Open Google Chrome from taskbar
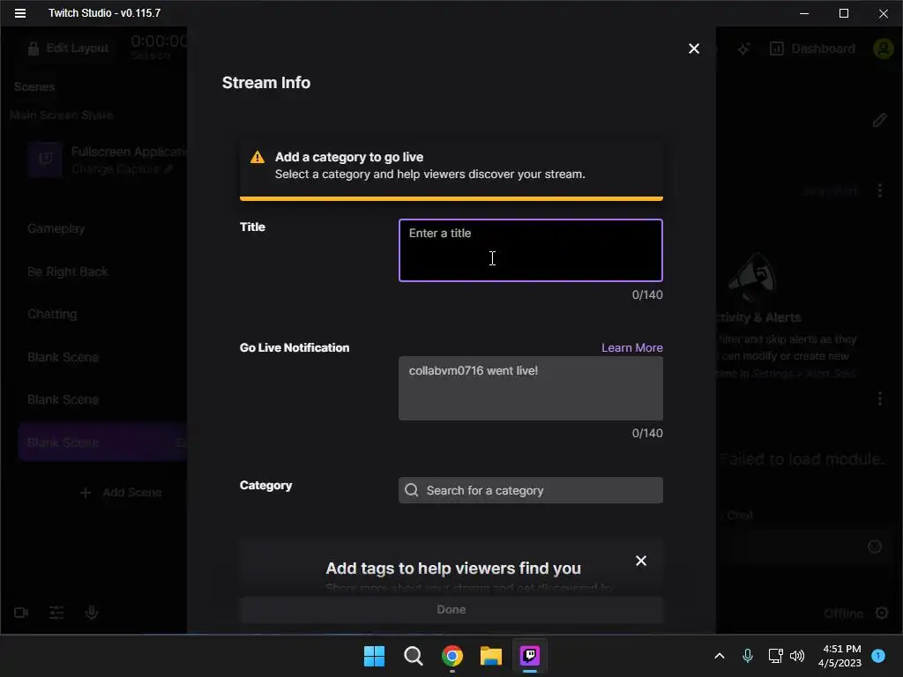Viewport: 903px width, 677px height. 452,656
